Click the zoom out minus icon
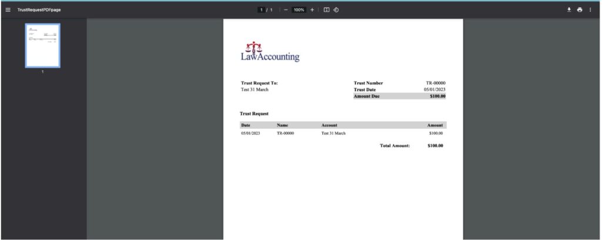 click(286, 10)
